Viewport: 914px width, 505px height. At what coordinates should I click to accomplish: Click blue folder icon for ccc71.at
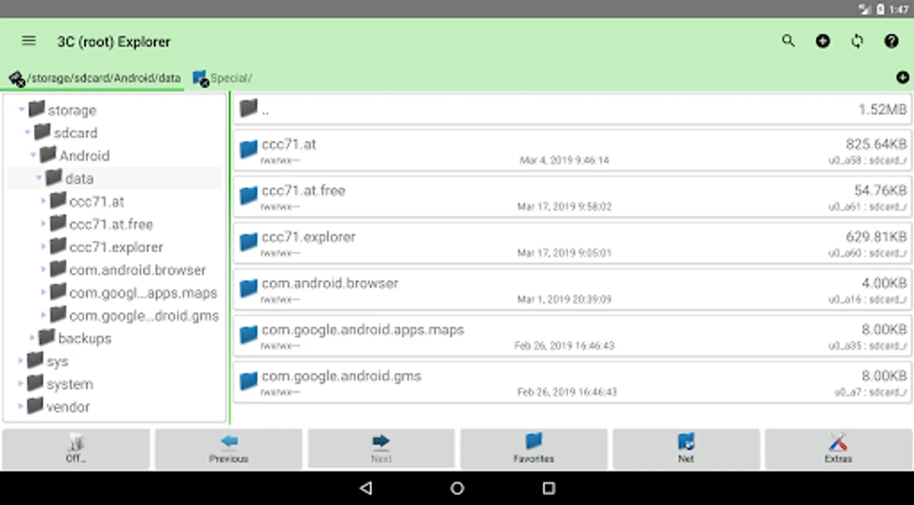point(248,149)
